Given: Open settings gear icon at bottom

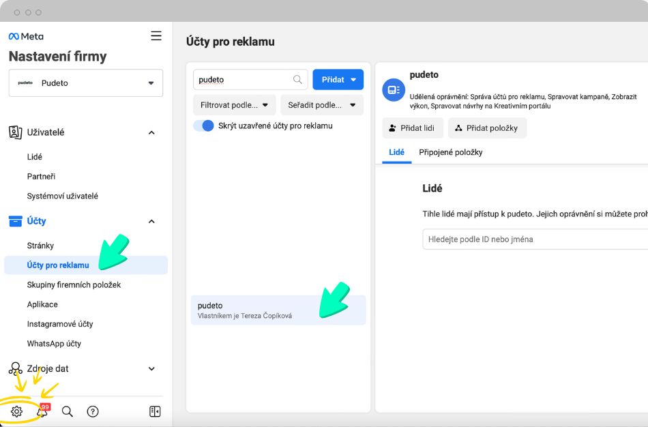Looking at the screenshot, I should (x=16, y=411).
